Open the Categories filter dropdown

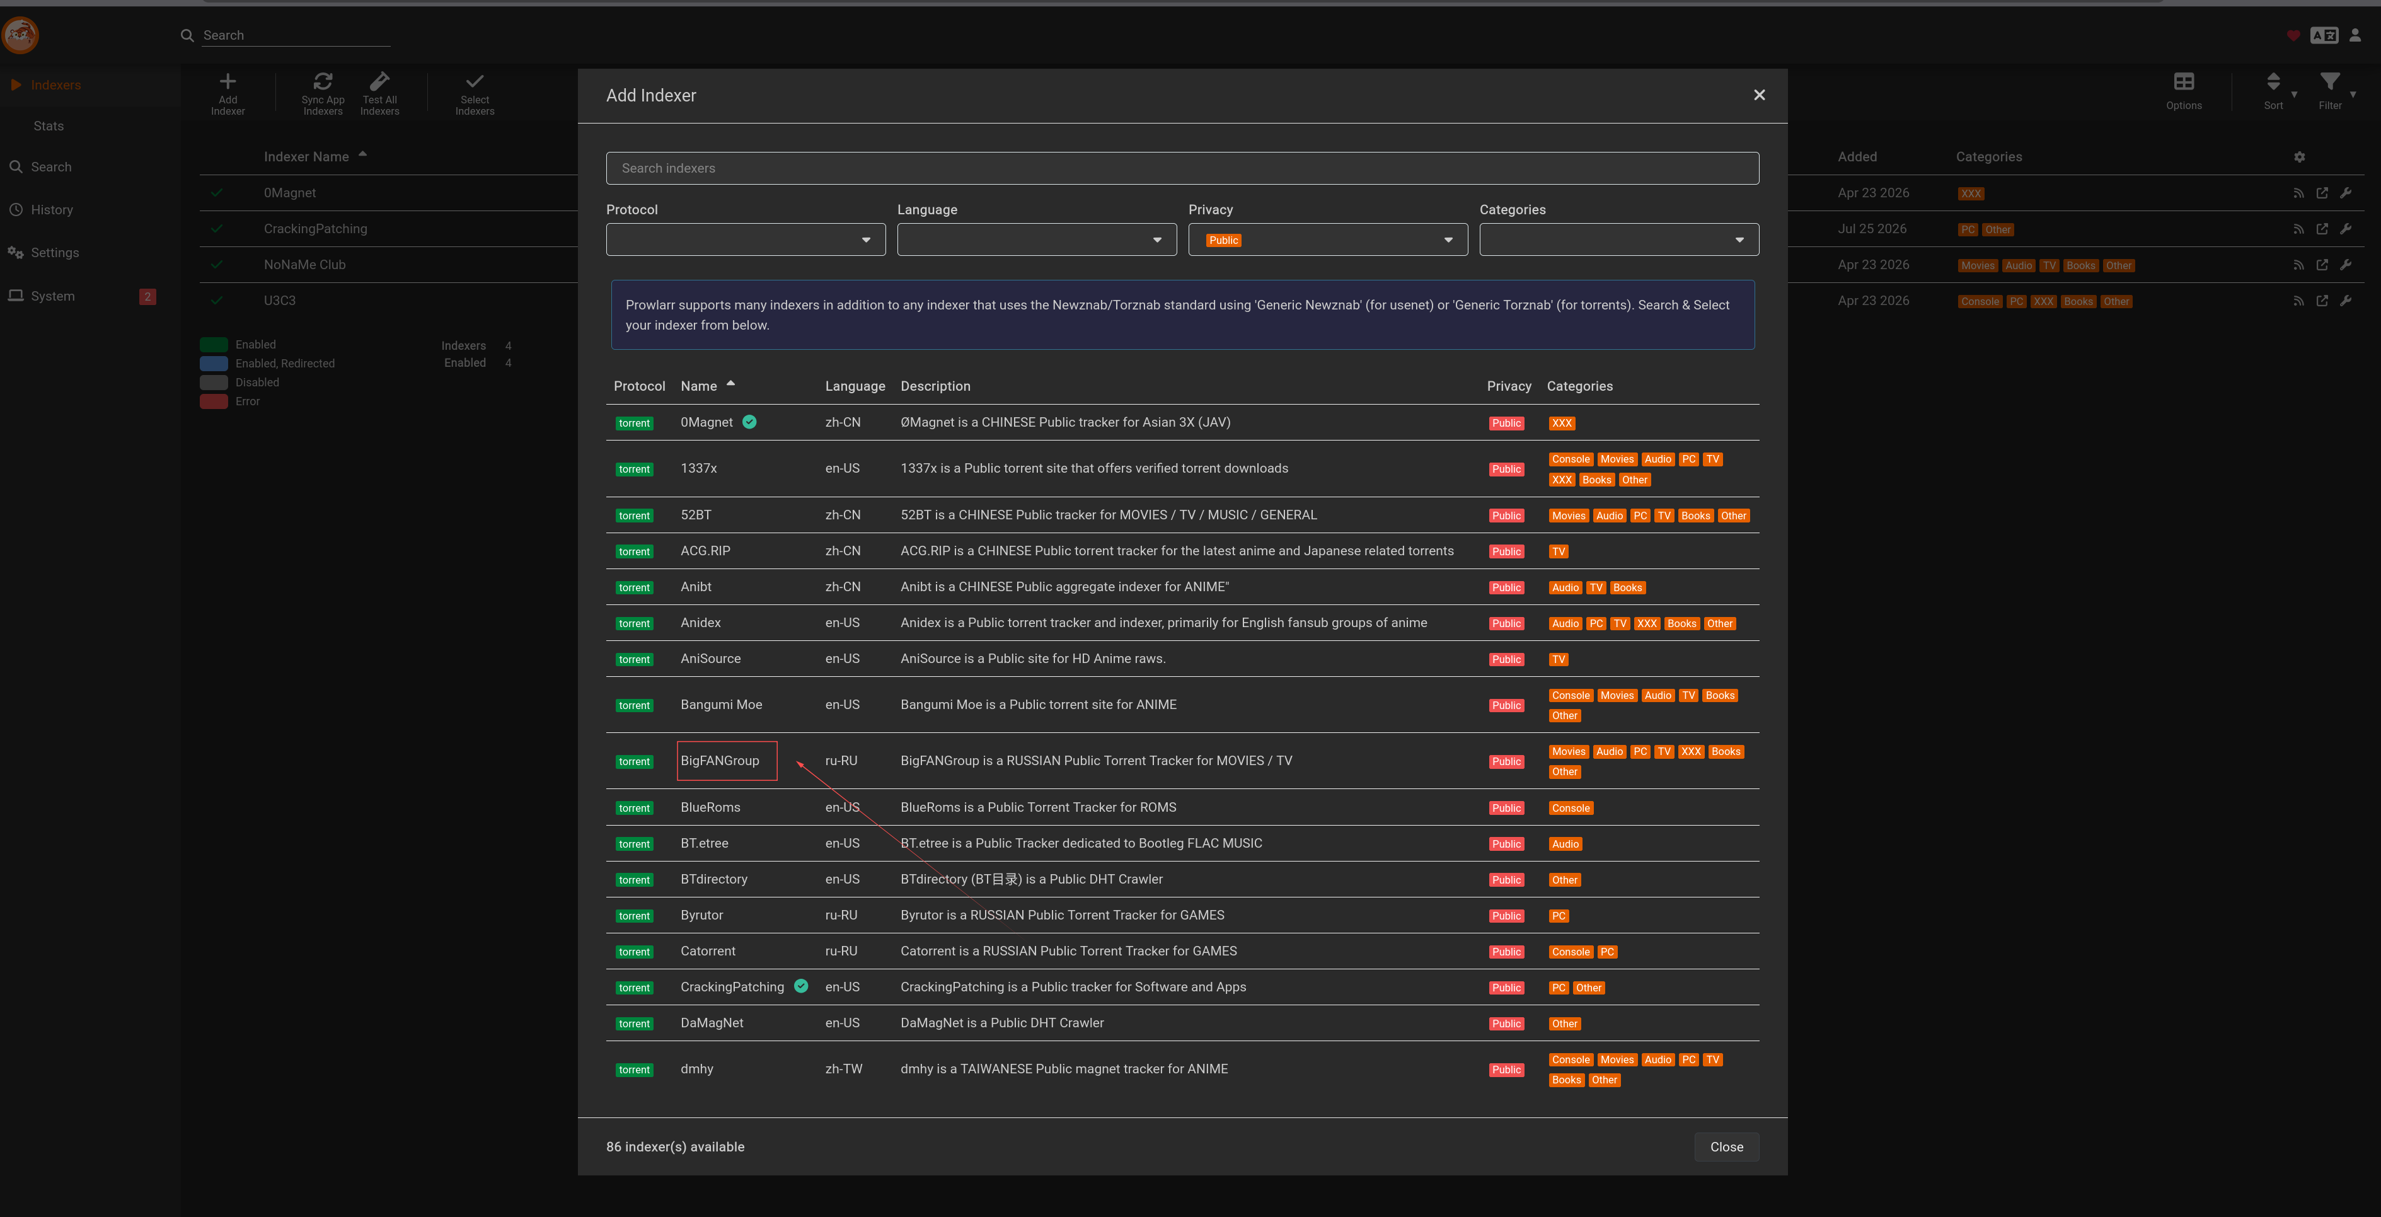pos(1618,239)
